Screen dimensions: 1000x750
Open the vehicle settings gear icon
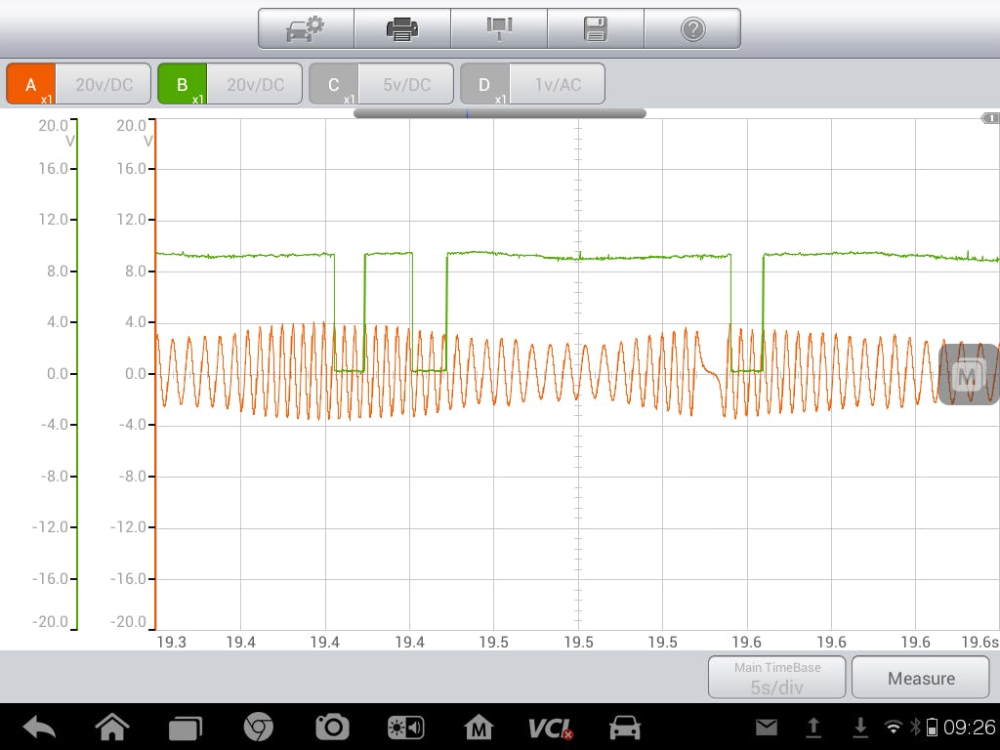[305, 29]
